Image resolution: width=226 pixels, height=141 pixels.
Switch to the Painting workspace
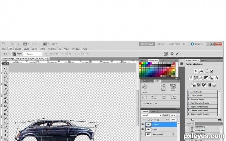click(x=174, y=44)
